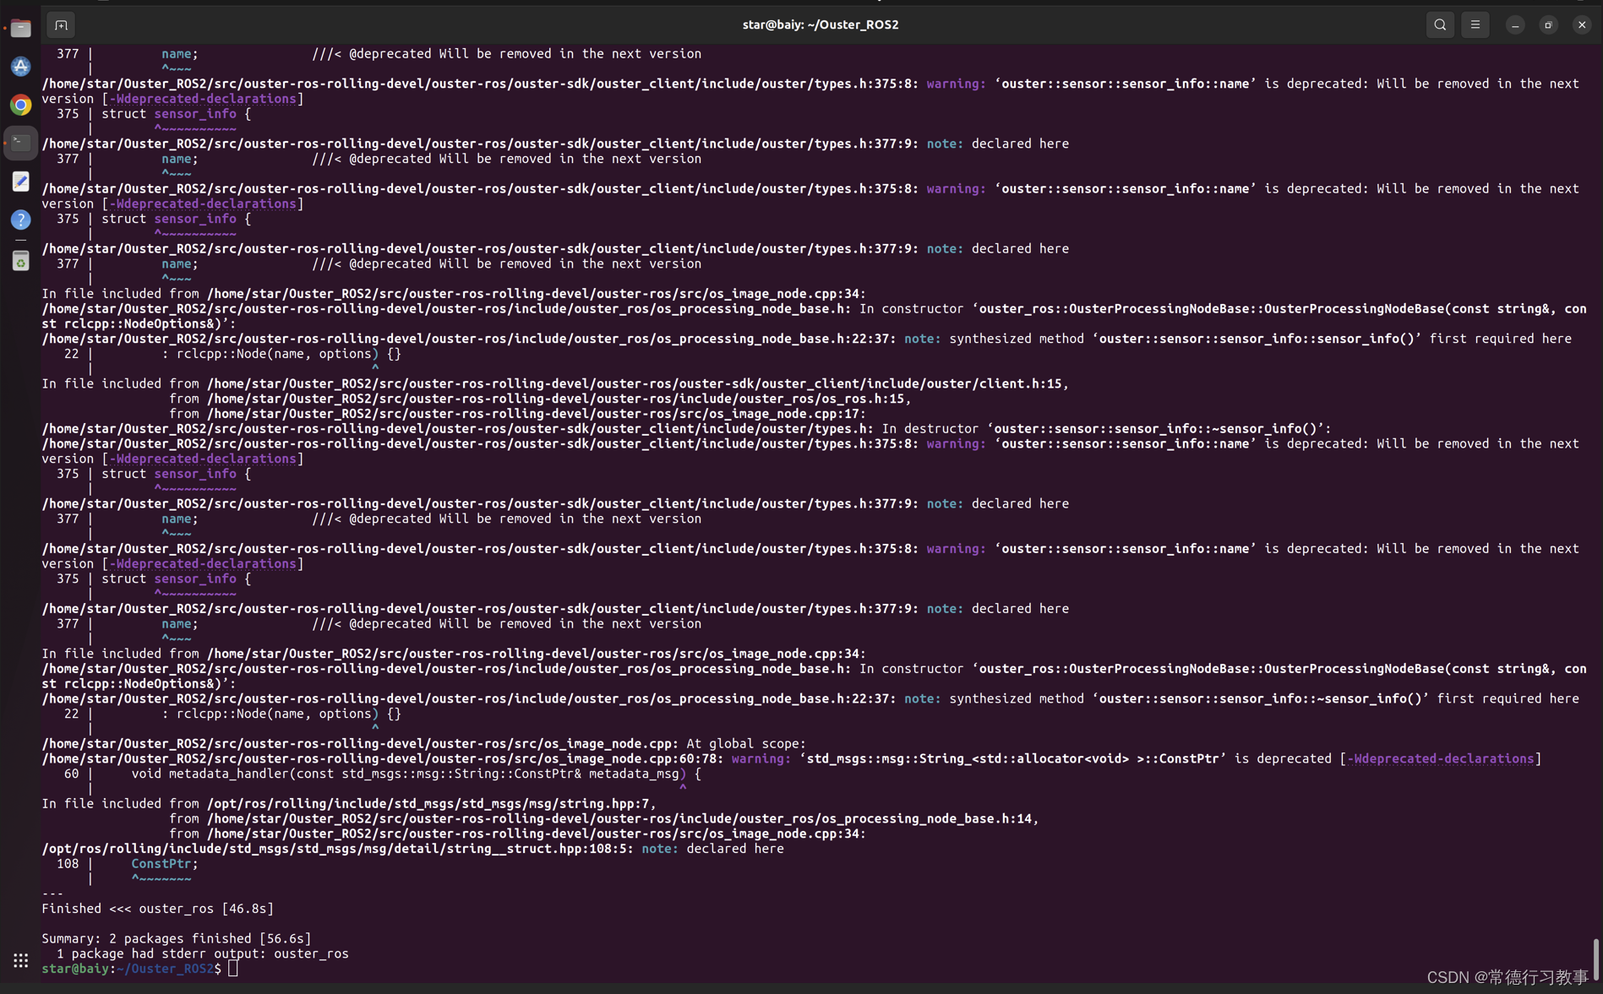Click the terminal vertical scrollbar thumb
Image resolution: width=1603 pixels, height=994 pixels.
pyautogui.click(x=1595, y=959)
